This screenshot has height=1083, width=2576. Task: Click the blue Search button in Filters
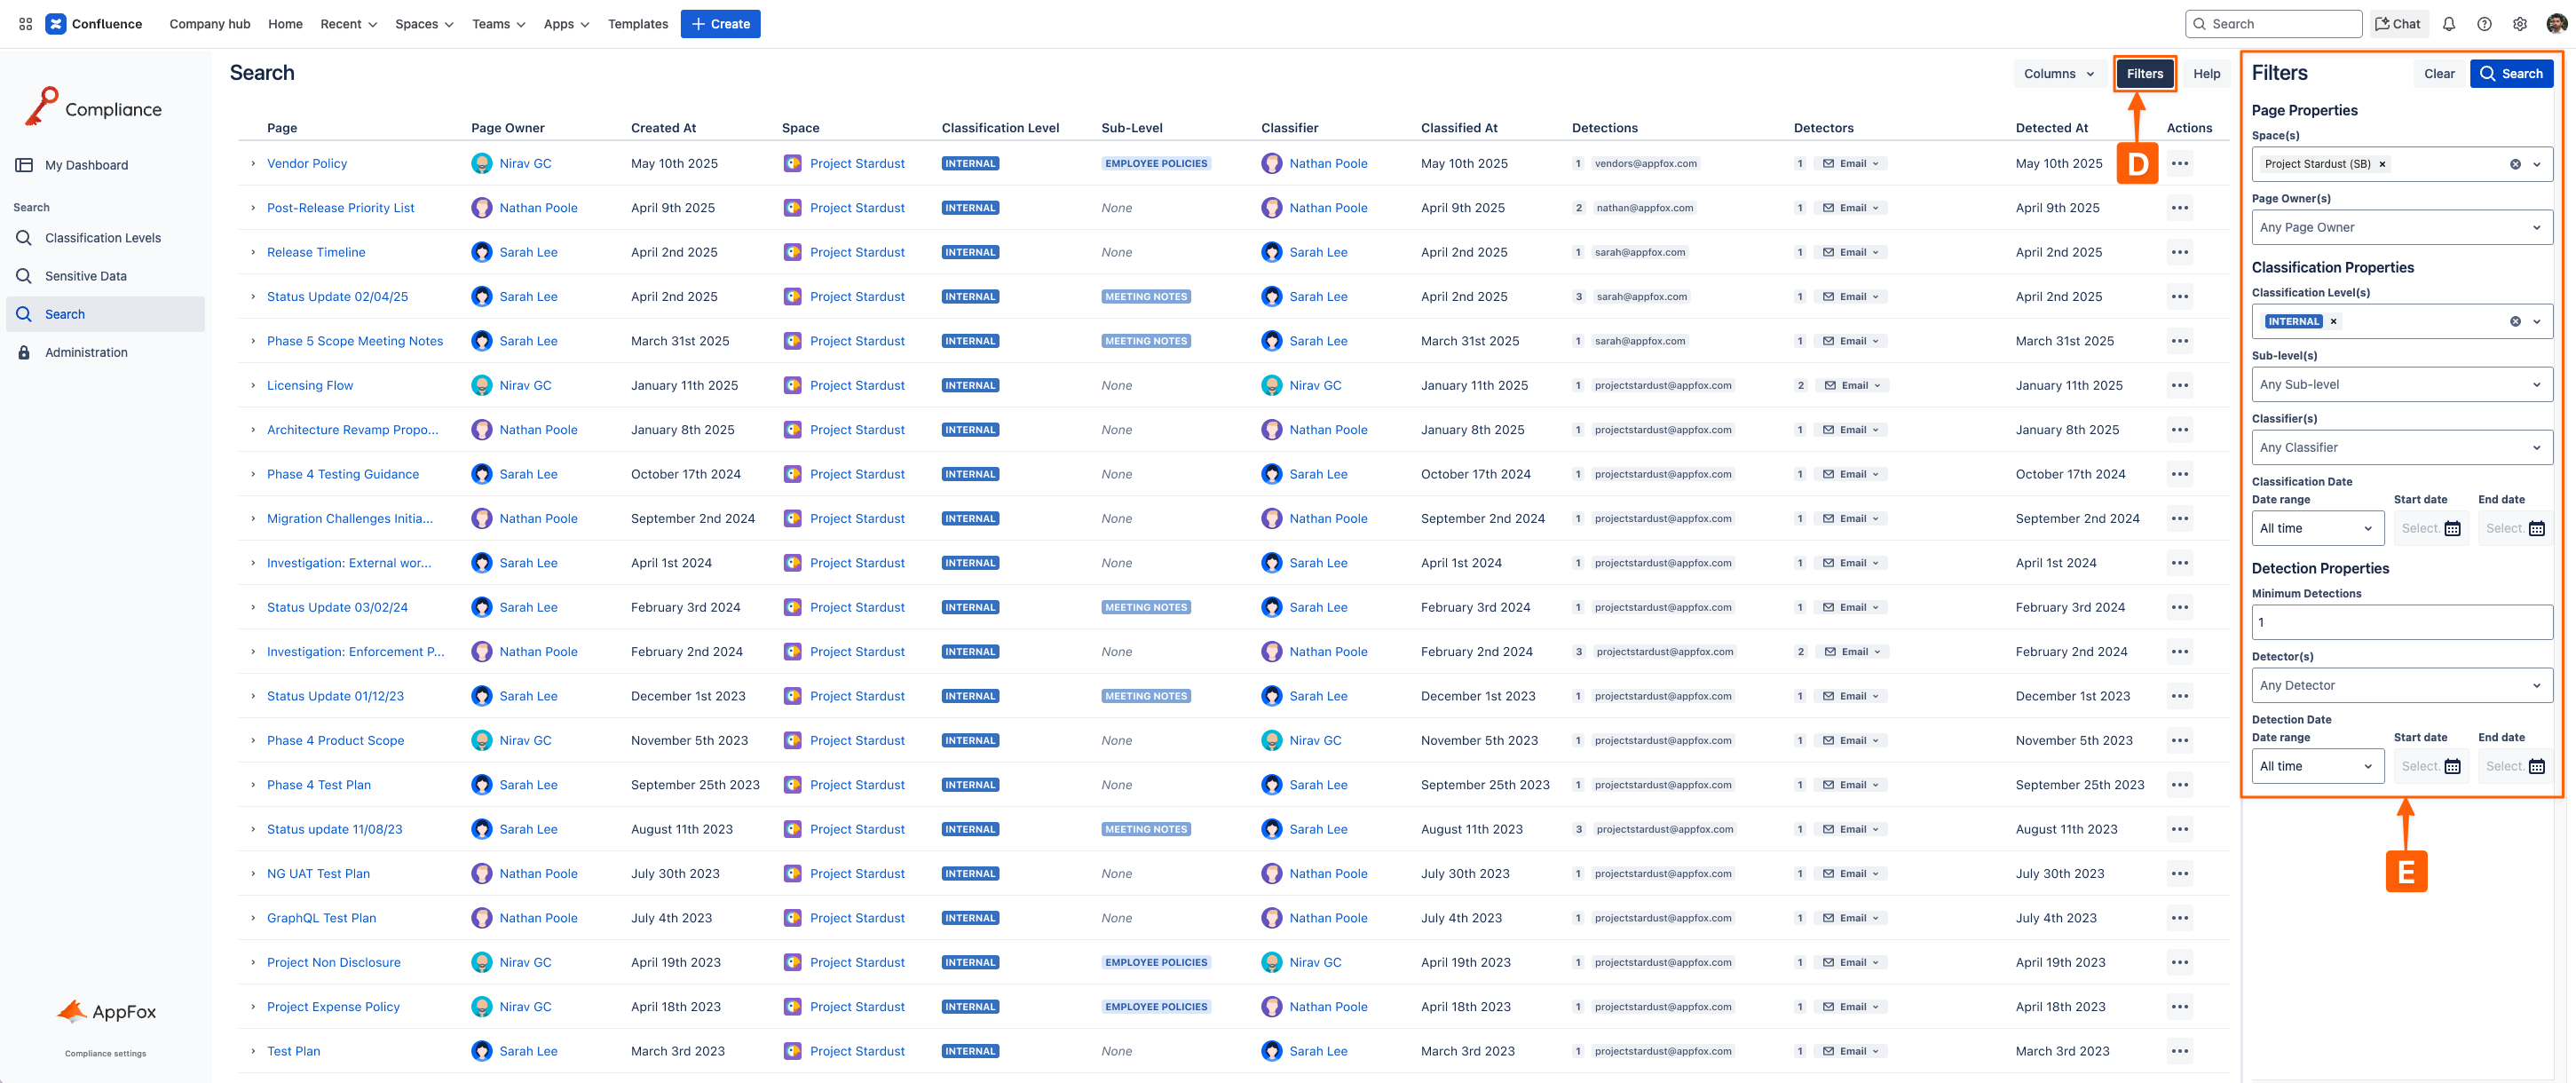(x=2510, y=74)
